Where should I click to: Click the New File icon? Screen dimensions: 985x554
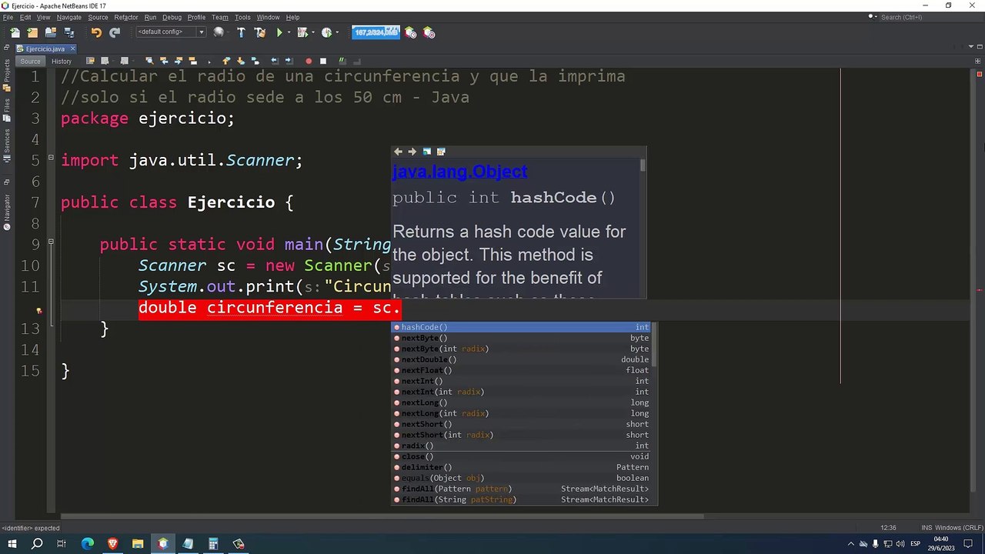click(15, 32)
